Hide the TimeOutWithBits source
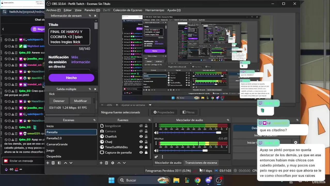 tap(141, 147)
